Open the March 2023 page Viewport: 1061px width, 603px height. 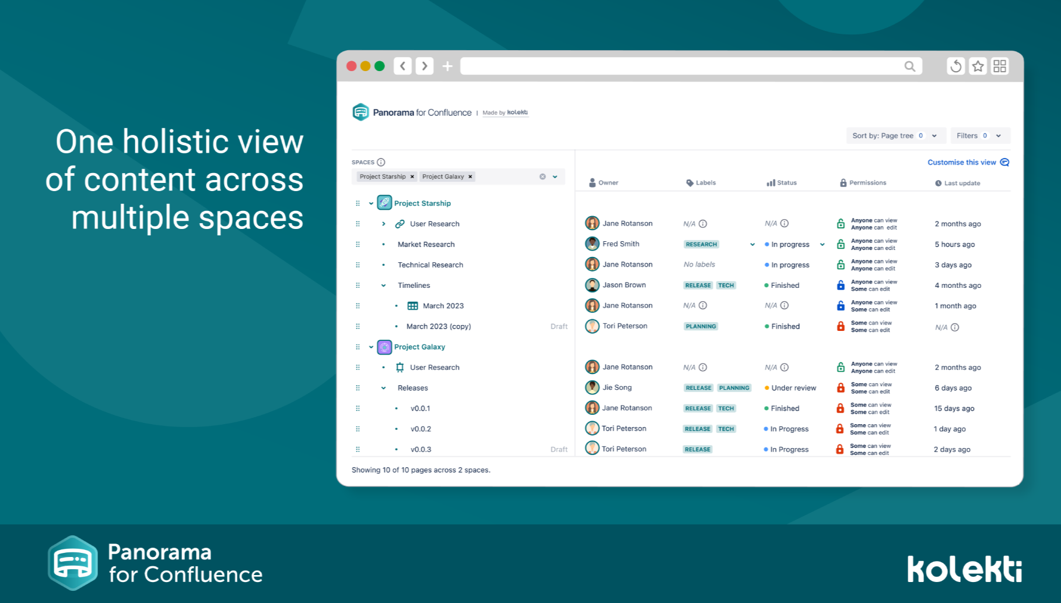[x=443, y=306]
